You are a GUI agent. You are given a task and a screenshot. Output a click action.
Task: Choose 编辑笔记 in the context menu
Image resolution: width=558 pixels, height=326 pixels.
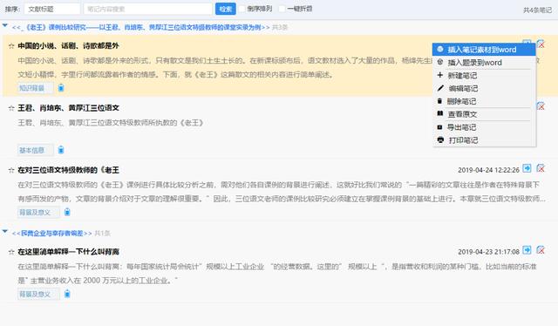[x=484, y=88]
